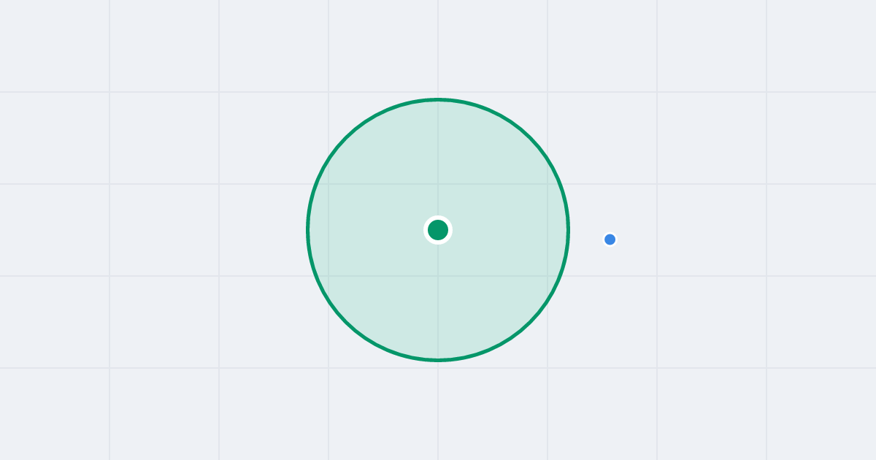The image size is (876, 460).
Task: Click the leftmost edge of the green circle outline
Action: 307,230
